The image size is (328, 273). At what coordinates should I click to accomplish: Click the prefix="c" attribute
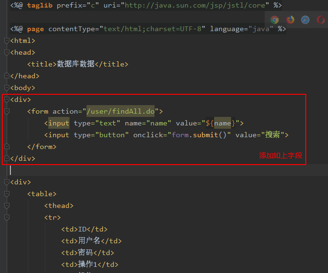78,5
